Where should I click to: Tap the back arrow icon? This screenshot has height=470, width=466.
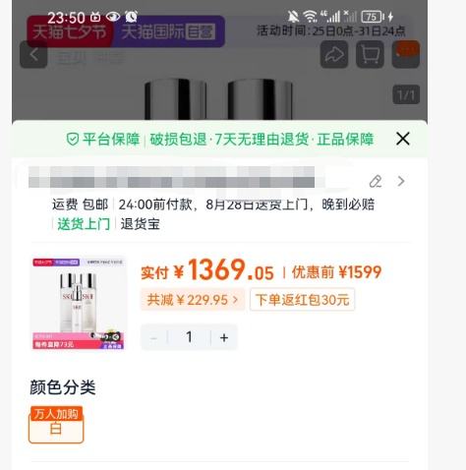click(x=33, y=55)
